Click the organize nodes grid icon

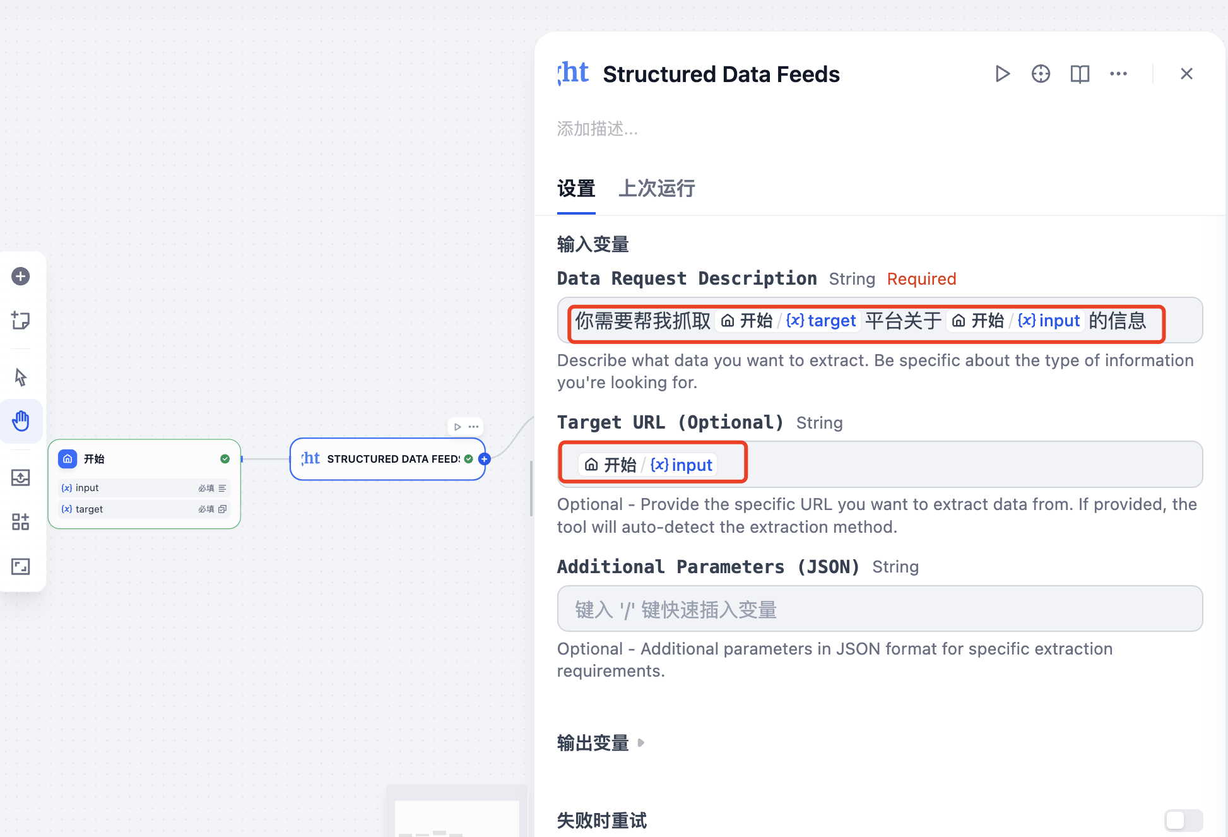21,522
